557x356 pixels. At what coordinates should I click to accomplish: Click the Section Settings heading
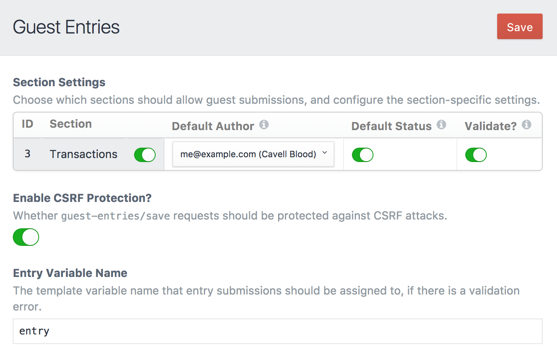pyautogui.click(x=59, y=82)
